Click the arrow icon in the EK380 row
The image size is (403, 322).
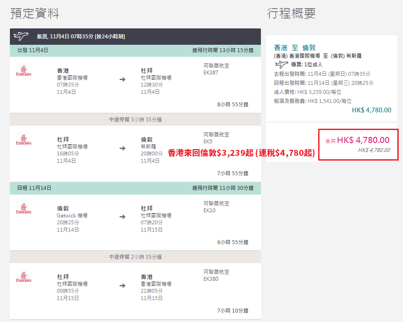[123, 285]
